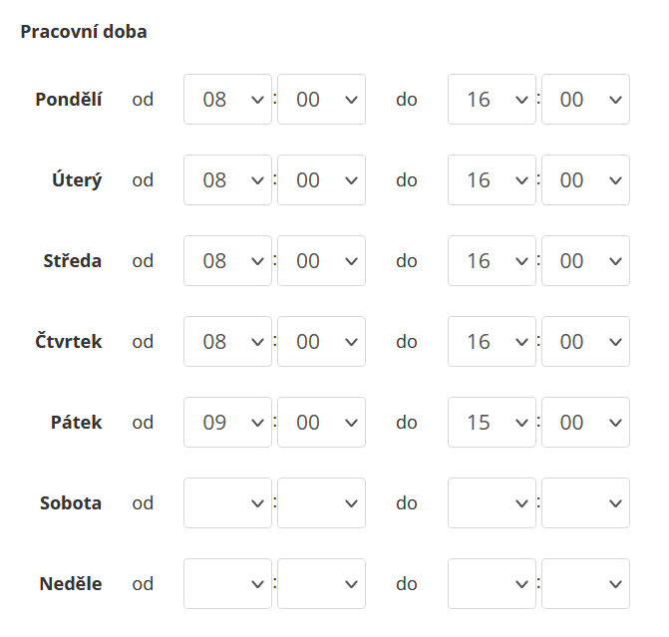Expand Pondělí end minutes dropdown
The image size is (669, 637).
click(x=585, y=100)
